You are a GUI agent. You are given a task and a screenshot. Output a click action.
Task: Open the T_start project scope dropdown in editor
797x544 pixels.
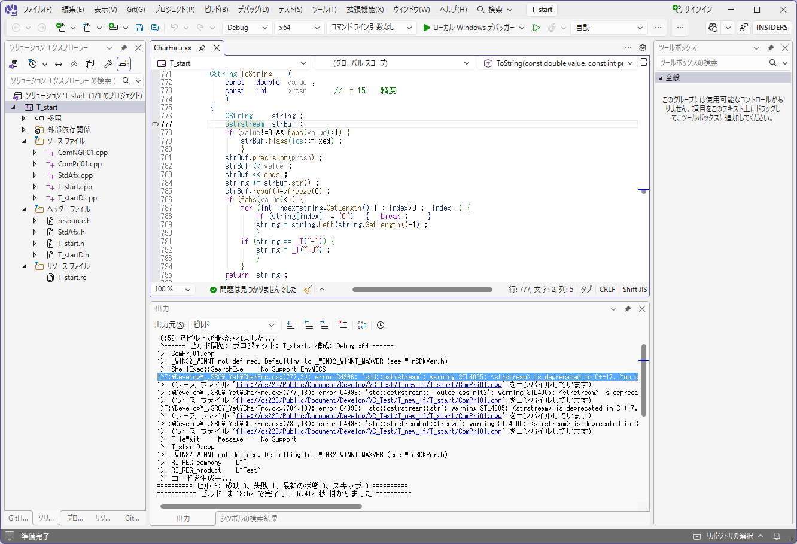(232, 63)
